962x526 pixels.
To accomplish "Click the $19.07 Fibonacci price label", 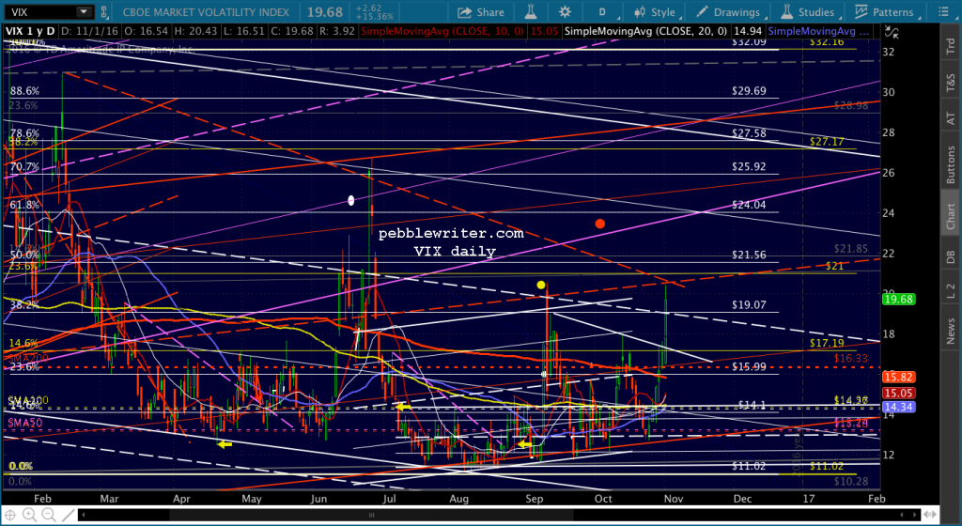I will click(x=749, y=304).
